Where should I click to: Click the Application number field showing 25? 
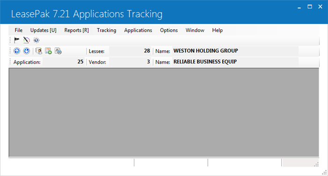63,62
